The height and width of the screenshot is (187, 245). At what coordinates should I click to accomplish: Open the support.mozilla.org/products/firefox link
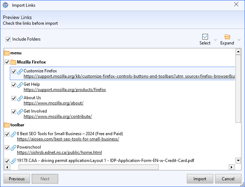(x=65, y=90)
